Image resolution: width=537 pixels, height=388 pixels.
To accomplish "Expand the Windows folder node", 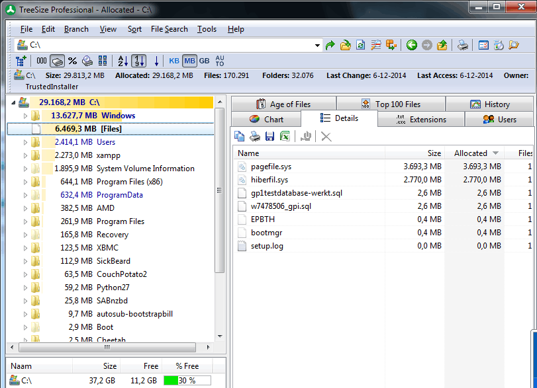I will pyautogui.click(x=25, y=116).
